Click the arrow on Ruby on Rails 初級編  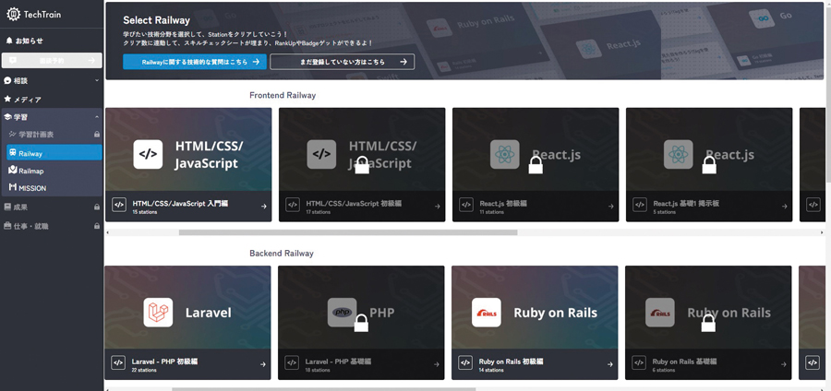pos(610,364)
